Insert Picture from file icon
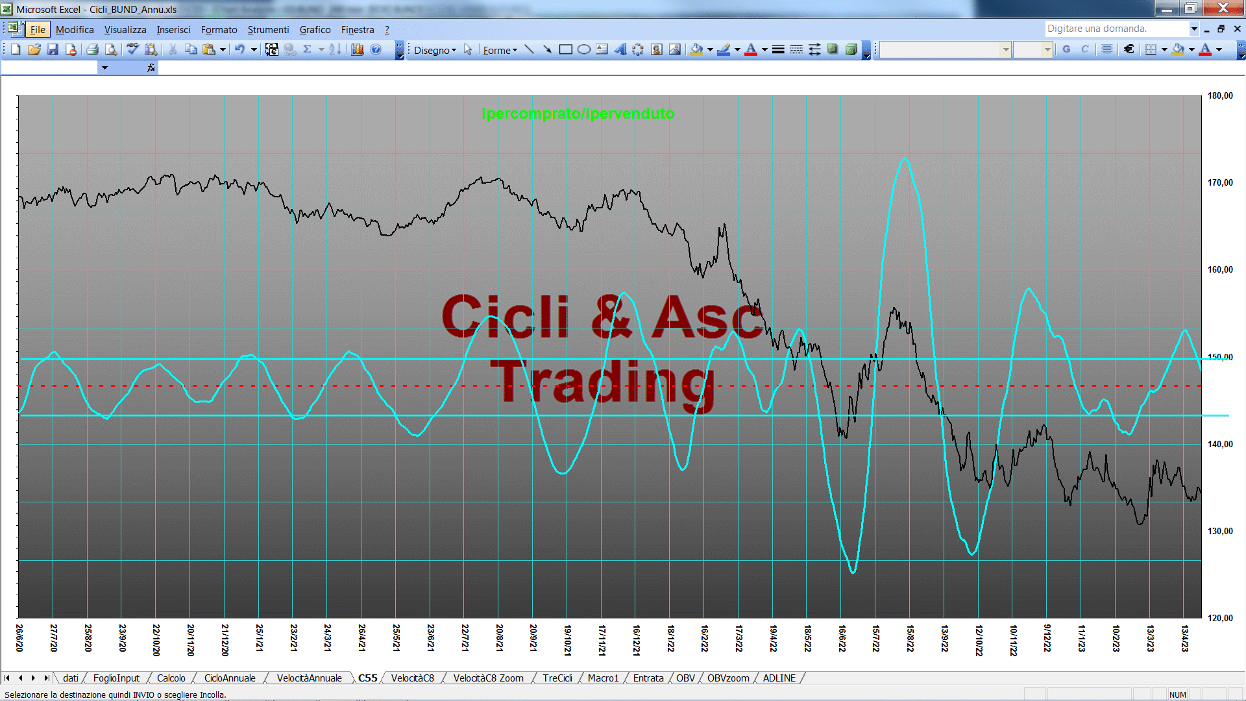1246x701 pixels. 675,49
